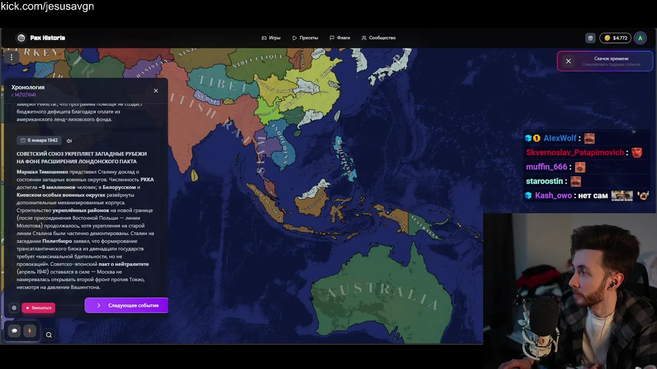Click the headline СОВЕТСКИЙ СОЮЗ УКРЕПЛЯЕТ ЗАПАДНЫЕ РУБЕЖИ
The height and width of the screenshot is (369, 657).
[82, 157]
